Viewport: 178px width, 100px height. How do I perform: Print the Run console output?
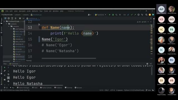click(8, 81)
